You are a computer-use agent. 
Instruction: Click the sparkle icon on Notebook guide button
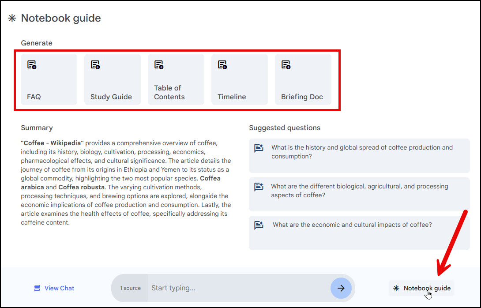pyautogui.click(x=397, y=288)
